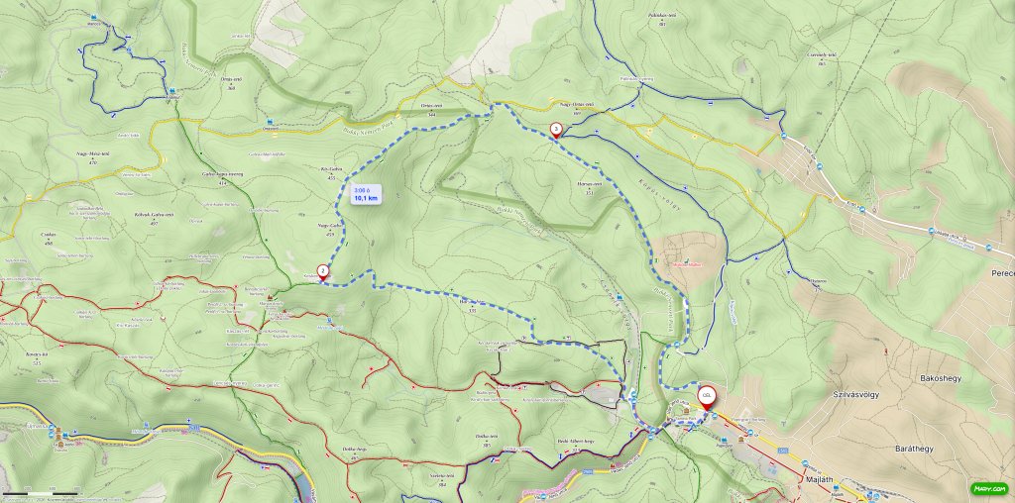1015x503 pixels.
Task: Click the Nagy-Galya peak label 459
Action: click(329, 227)
